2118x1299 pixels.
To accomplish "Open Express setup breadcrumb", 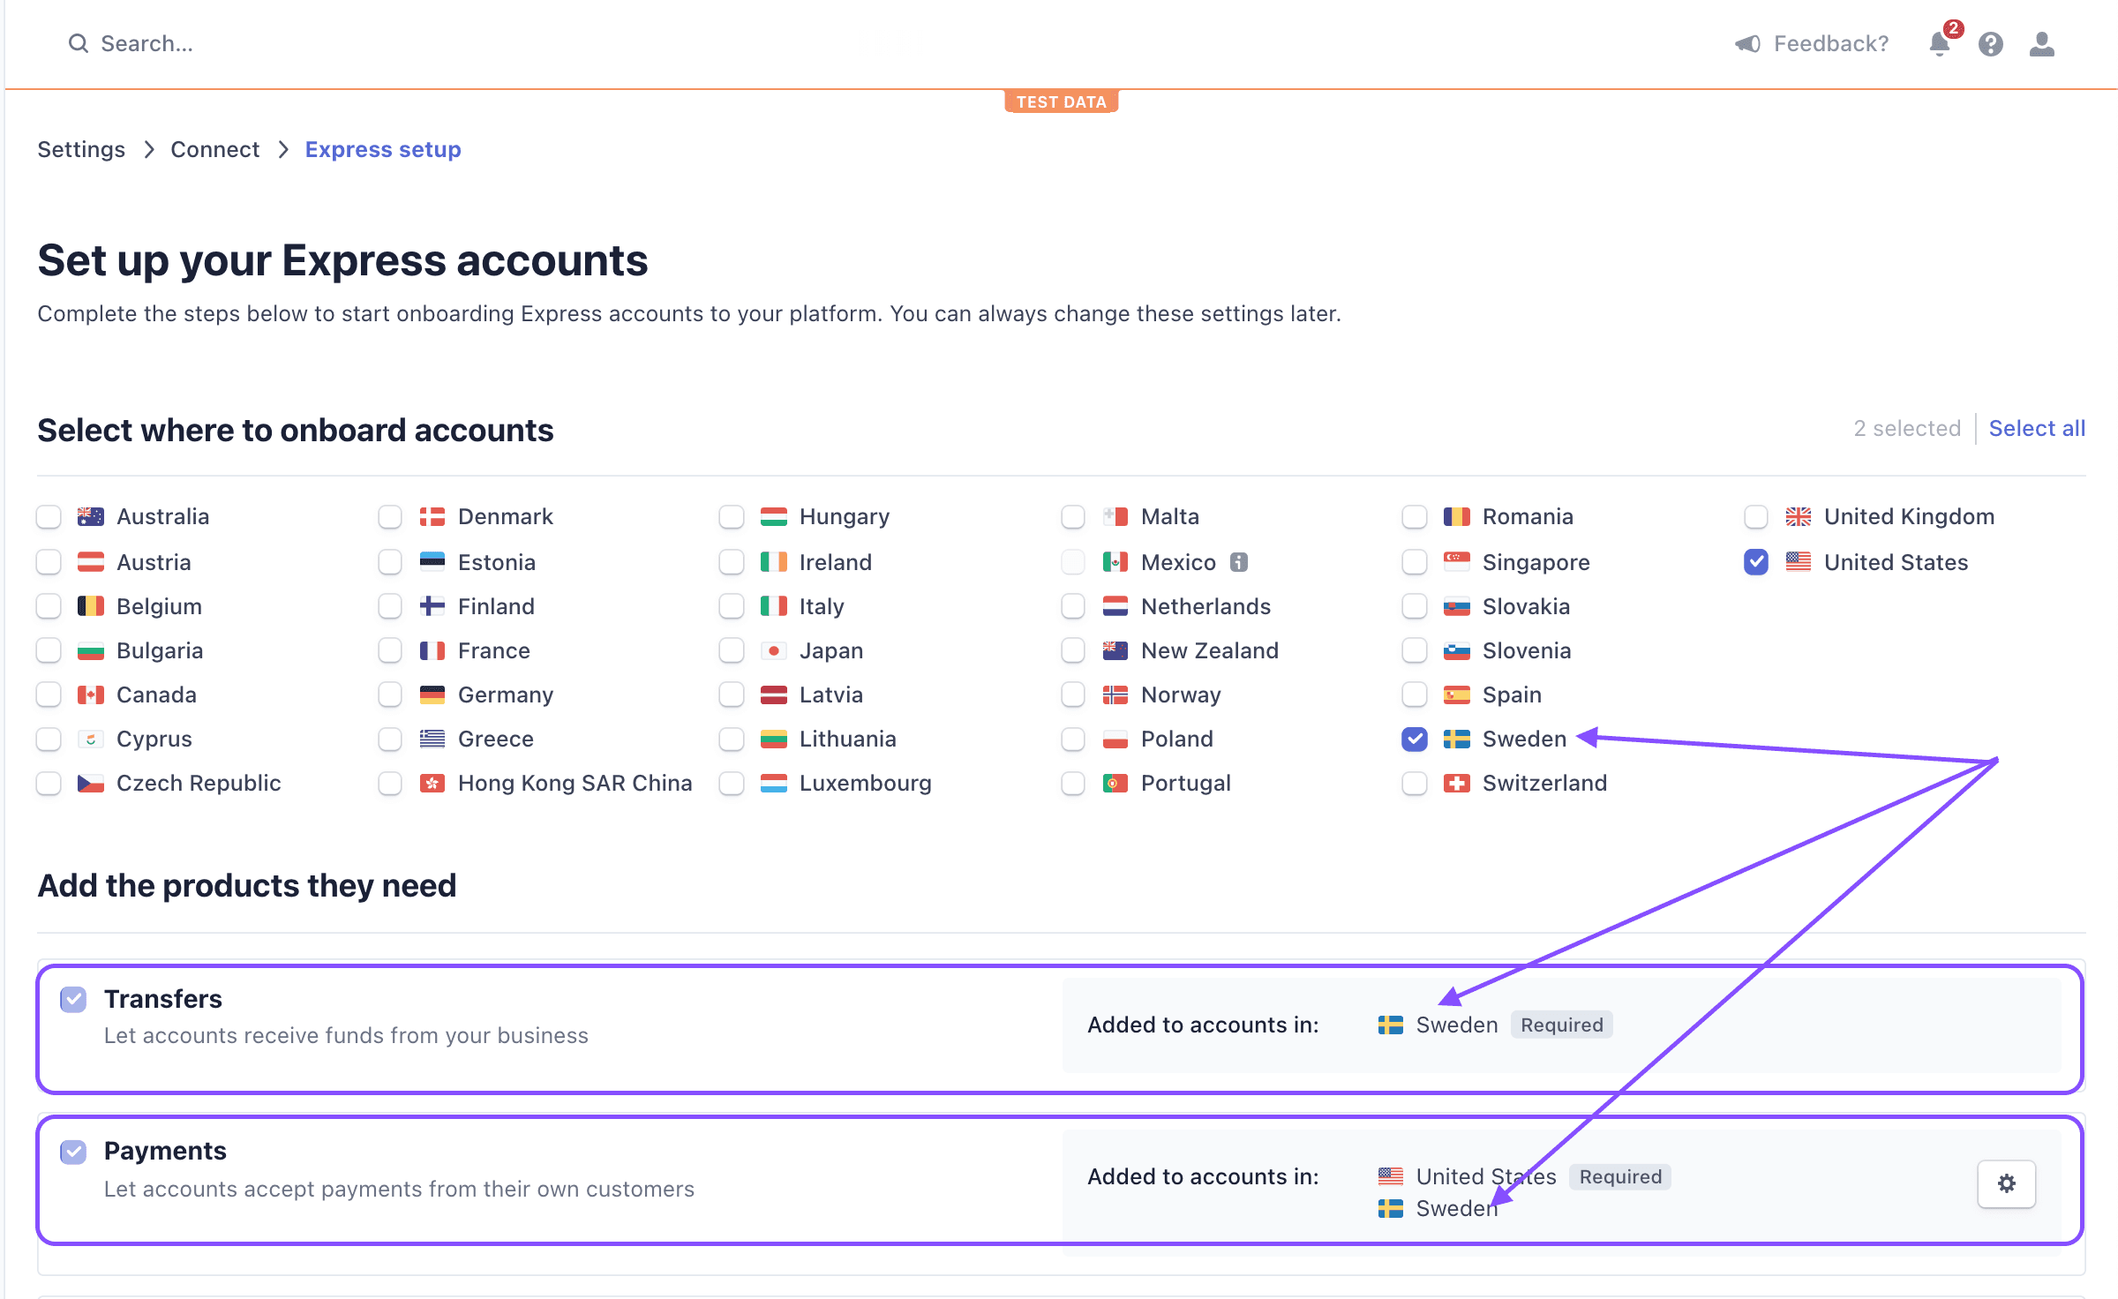I will 383,149.
